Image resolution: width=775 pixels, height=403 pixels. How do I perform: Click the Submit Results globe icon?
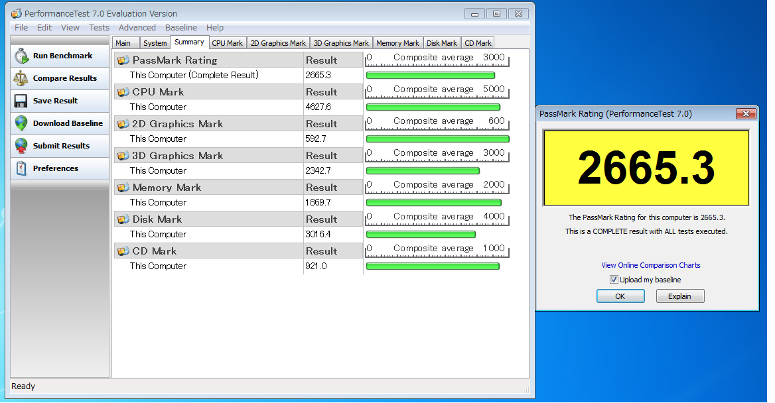coord(21,146)
